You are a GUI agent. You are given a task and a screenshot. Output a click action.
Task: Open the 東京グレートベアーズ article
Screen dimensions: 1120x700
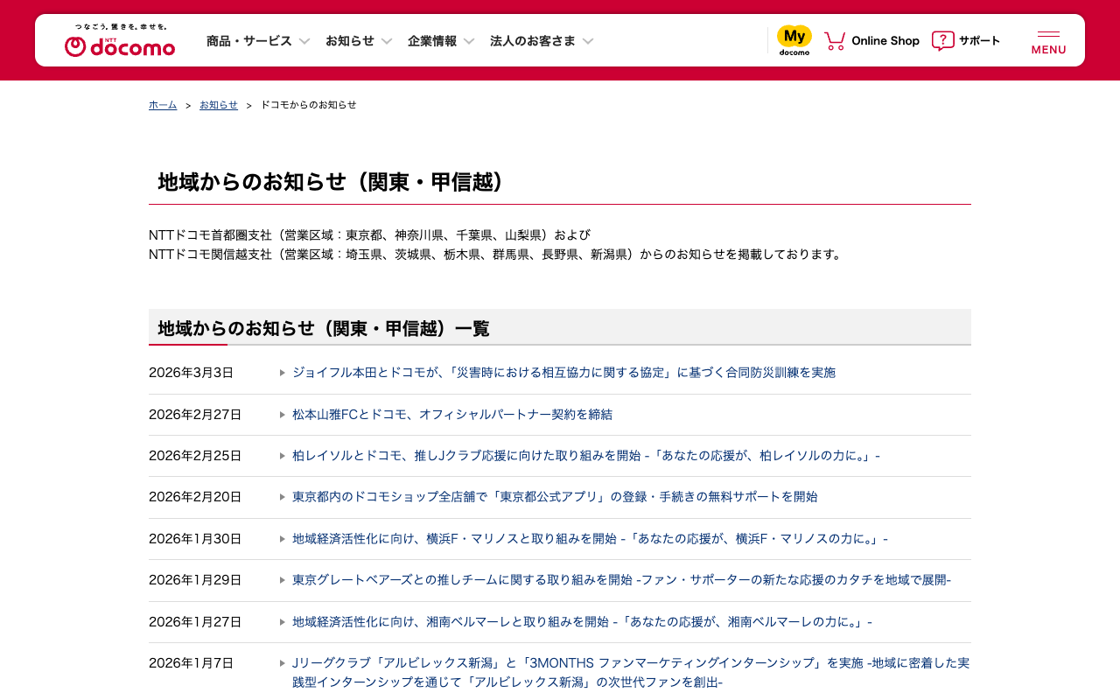[x=621, y=580]
